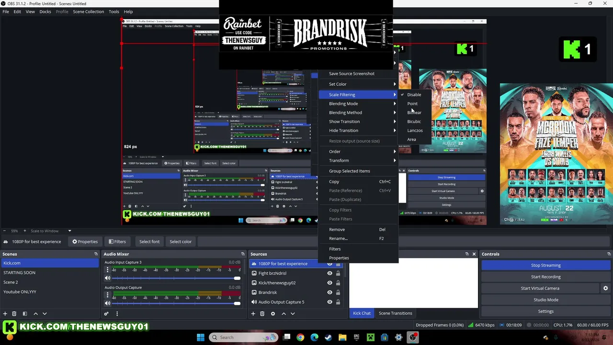This screenshot has width=613, height=345.
Task: Move the selected source down
Action: (293, 314)
